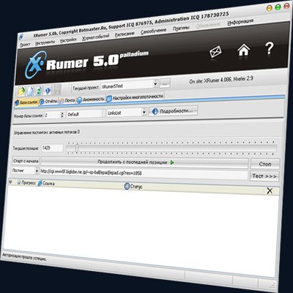Screen dimensions: 293x293
Task: Click the greyed-out save disk toolbar icon
Action: [57, 90]
